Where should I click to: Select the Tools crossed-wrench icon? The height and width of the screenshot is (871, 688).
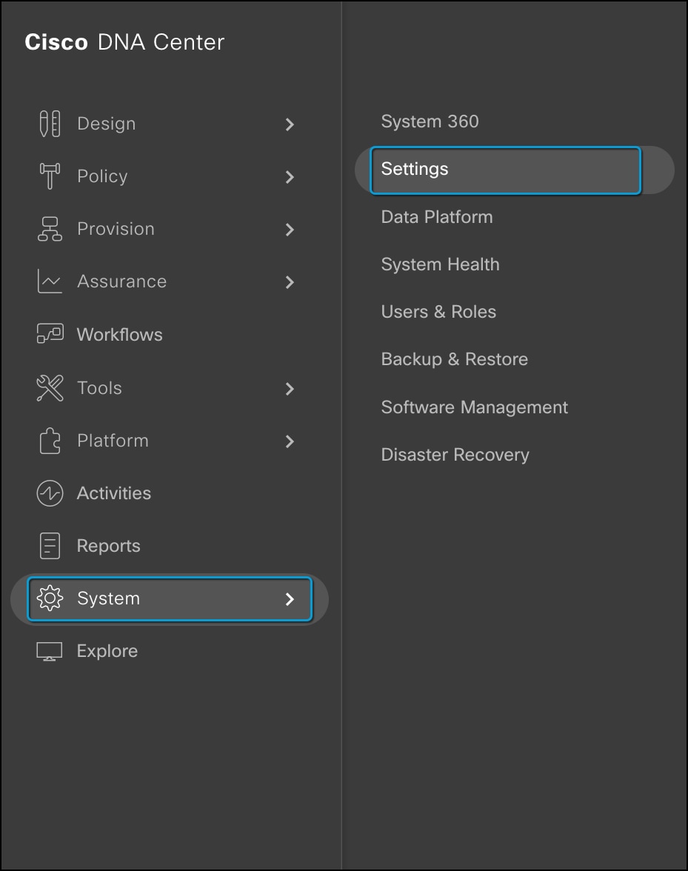pos(49,387)
